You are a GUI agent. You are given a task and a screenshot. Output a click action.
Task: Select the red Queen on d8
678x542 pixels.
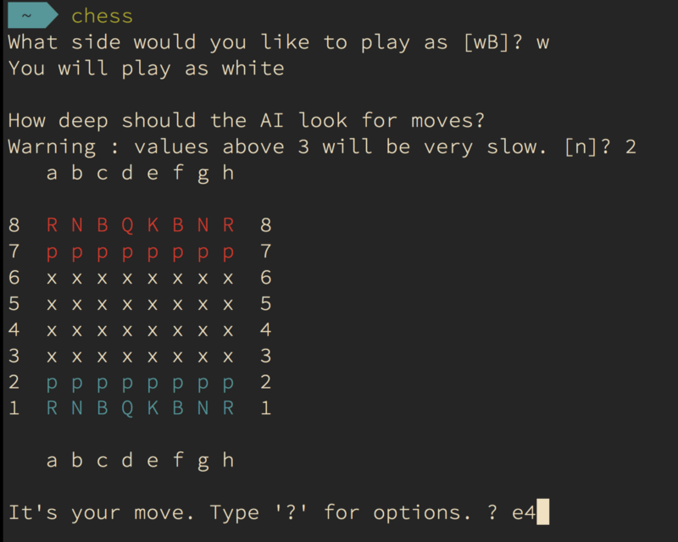[x=127, y=225]
